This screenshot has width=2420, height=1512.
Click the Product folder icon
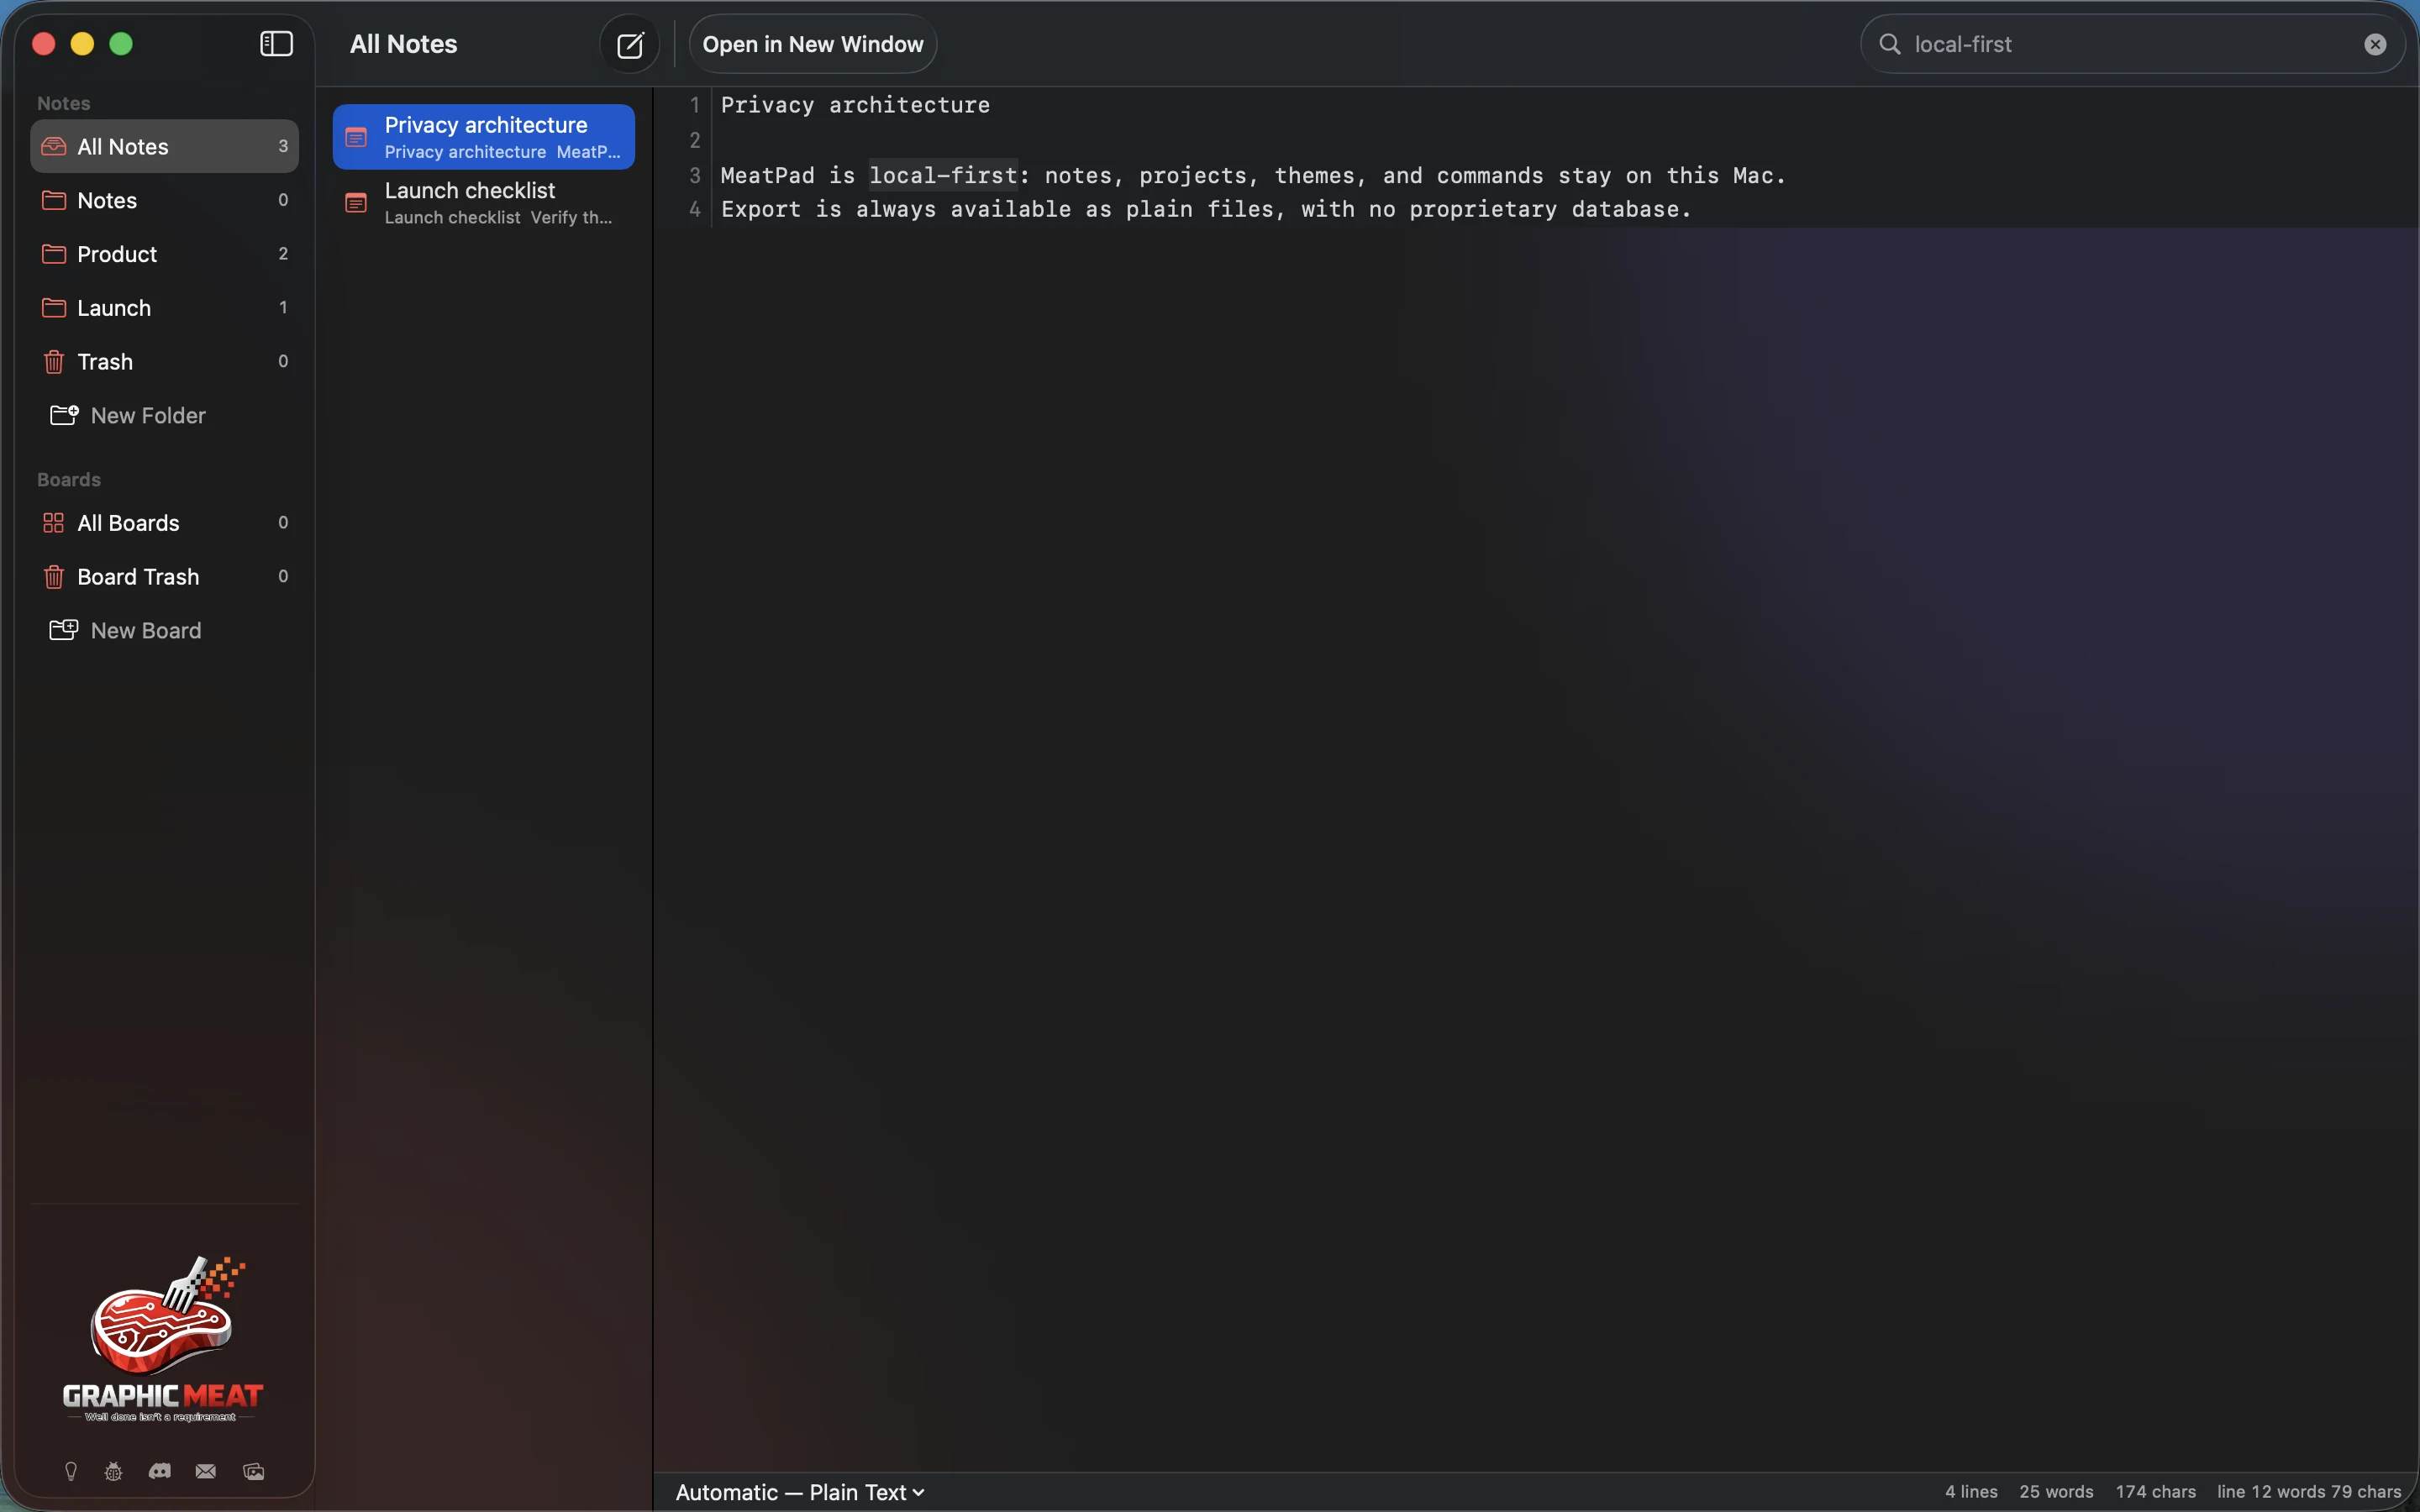point(54,254)
